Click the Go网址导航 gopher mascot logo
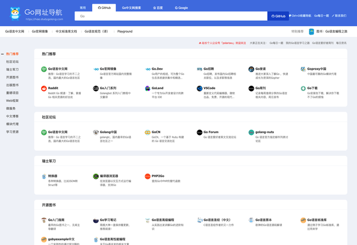Screen dimensions: 357x245 (15, 14)
